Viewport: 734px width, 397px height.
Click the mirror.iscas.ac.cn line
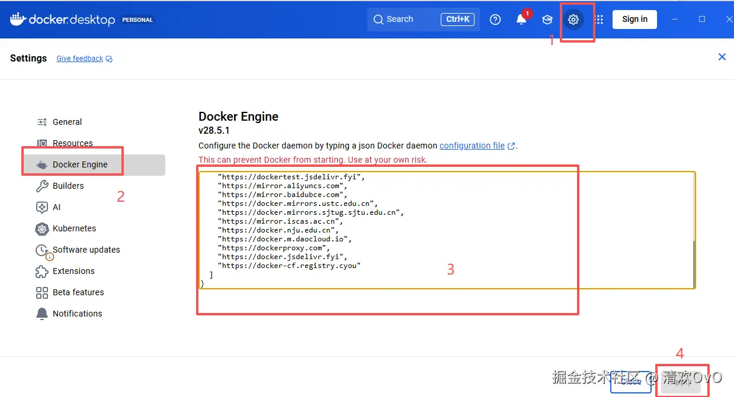pos(280,221)
